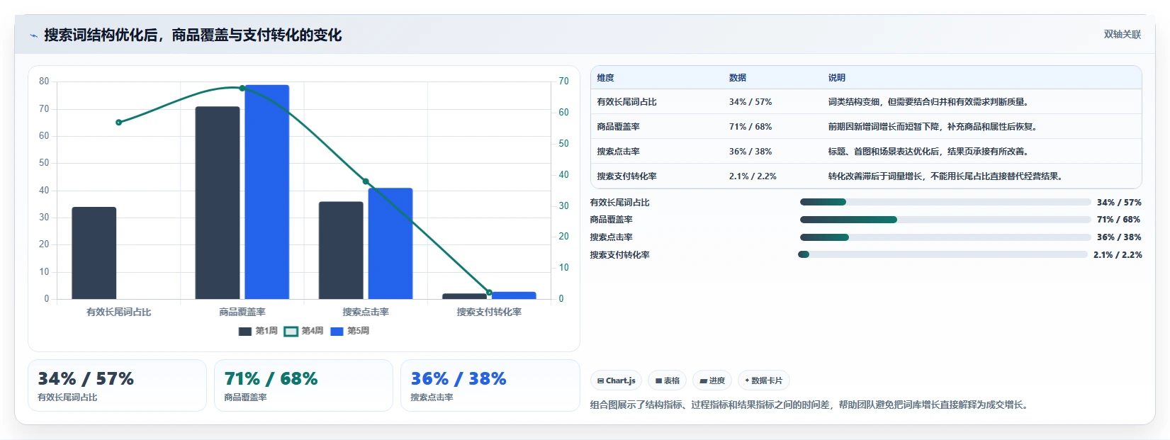
Task: Click the blue 第5周 bar for 搜索支付转化率
Action: (514, 295)
